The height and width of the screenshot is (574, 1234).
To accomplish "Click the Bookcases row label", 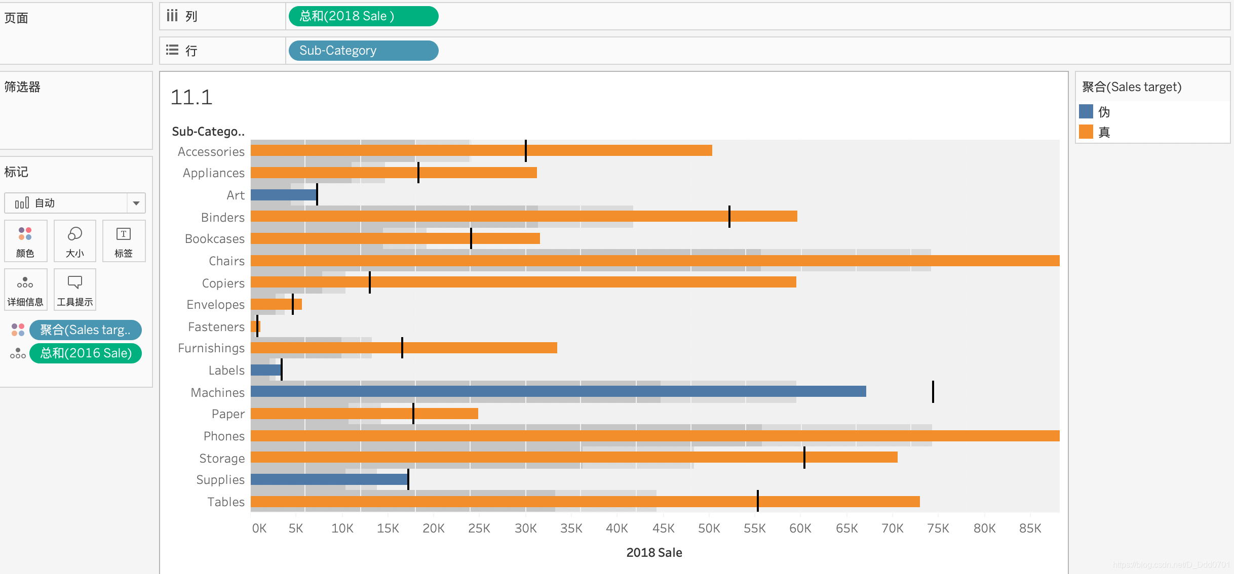I will tap(215, 238).
